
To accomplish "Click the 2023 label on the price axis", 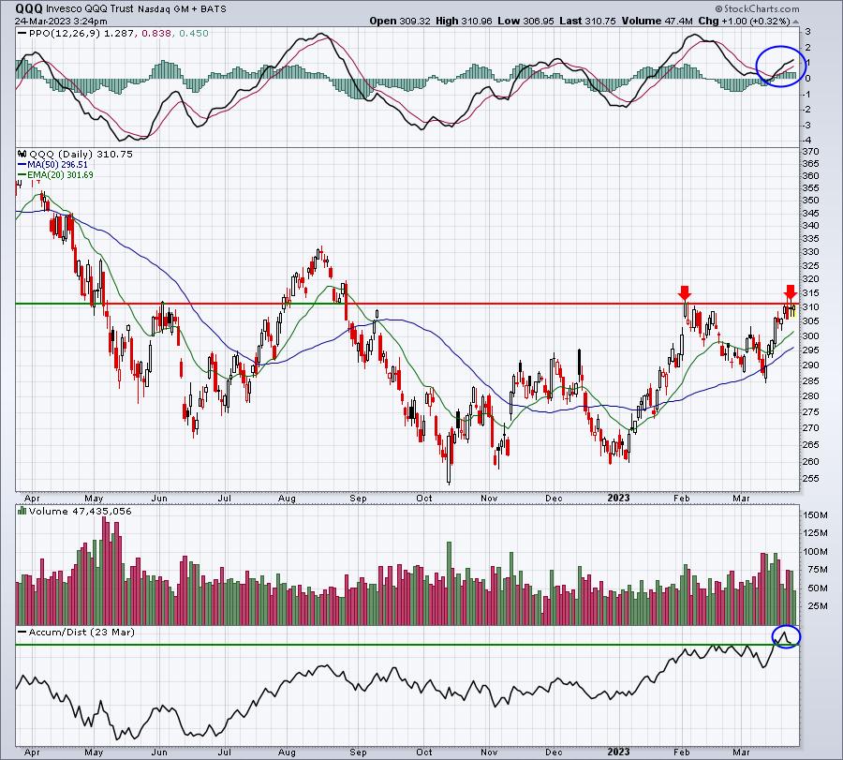I will point(618,498).
